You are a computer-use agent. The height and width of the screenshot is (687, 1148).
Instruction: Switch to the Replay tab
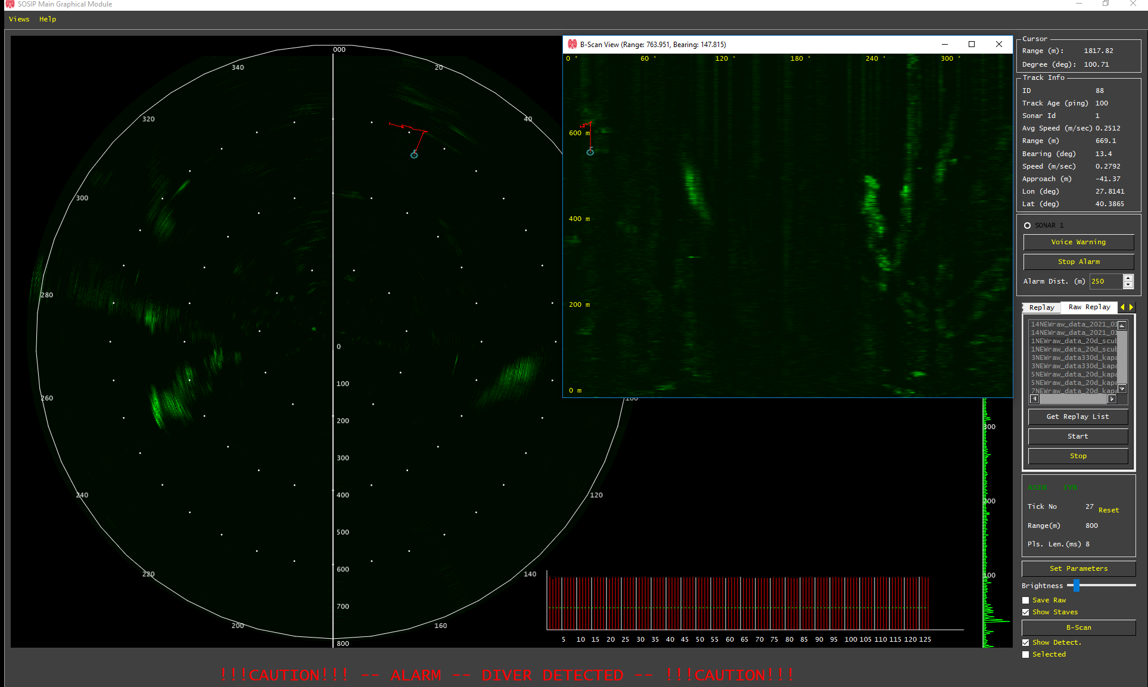coord(1041,307)
